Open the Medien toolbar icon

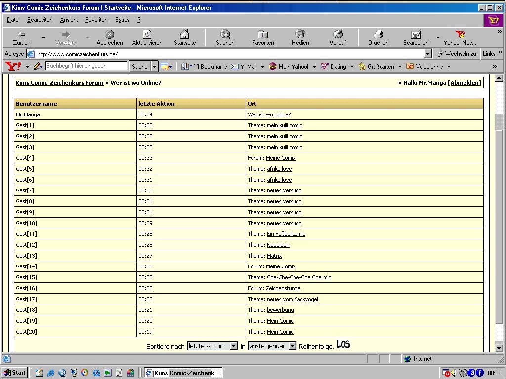click(x=300, y=35)
